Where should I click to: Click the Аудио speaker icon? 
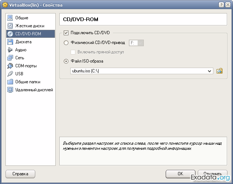click(10, 50)
